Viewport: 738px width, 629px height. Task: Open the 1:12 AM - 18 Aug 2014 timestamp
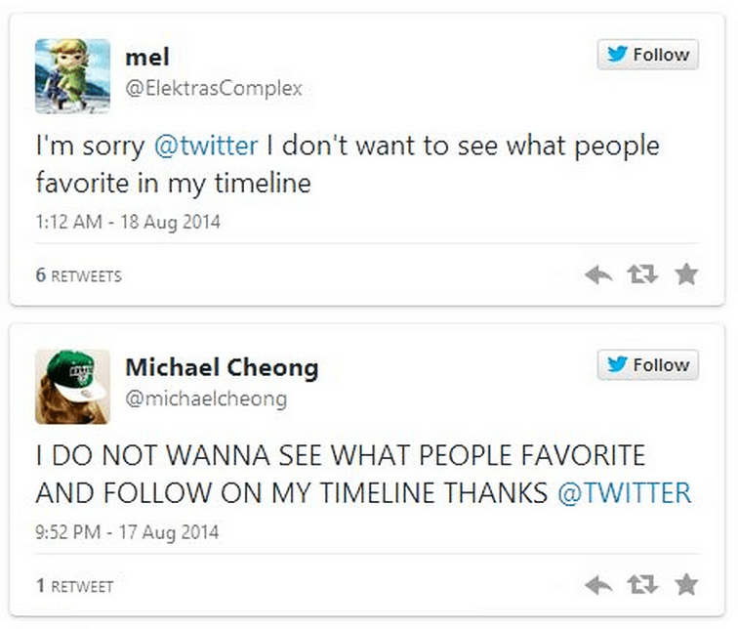pos(128,222)
